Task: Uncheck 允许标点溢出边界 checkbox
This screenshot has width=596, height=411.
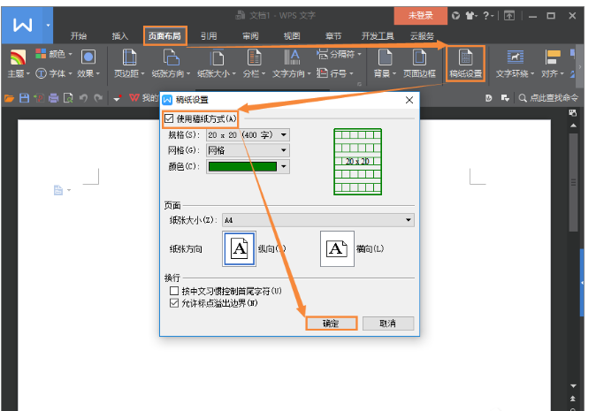Action: click(174, 303)
